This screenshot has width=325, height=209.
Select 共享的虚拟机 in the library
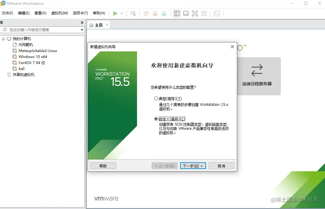(x=24, y=75)
